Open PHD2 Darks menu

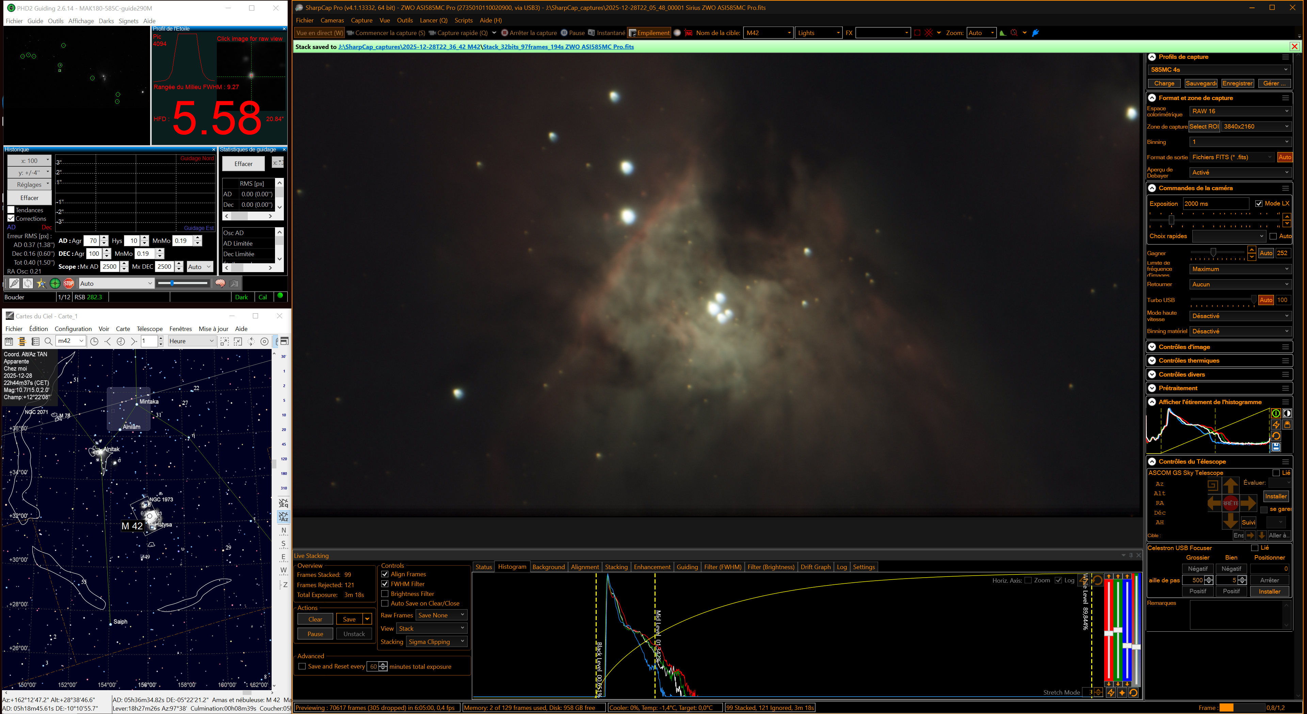coord(106,21)
